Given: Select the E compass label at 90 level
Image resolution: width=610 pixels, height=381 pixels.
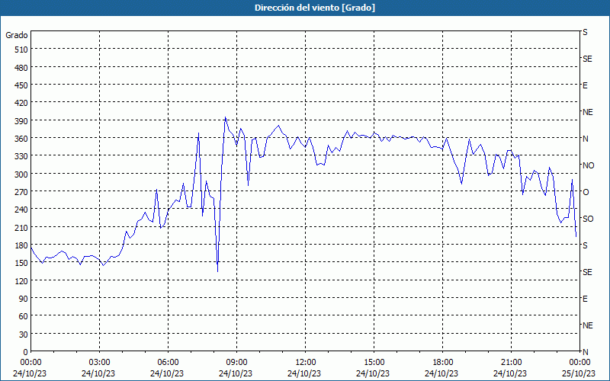Looking at the screenshot, I should click(x=585, y=299).
